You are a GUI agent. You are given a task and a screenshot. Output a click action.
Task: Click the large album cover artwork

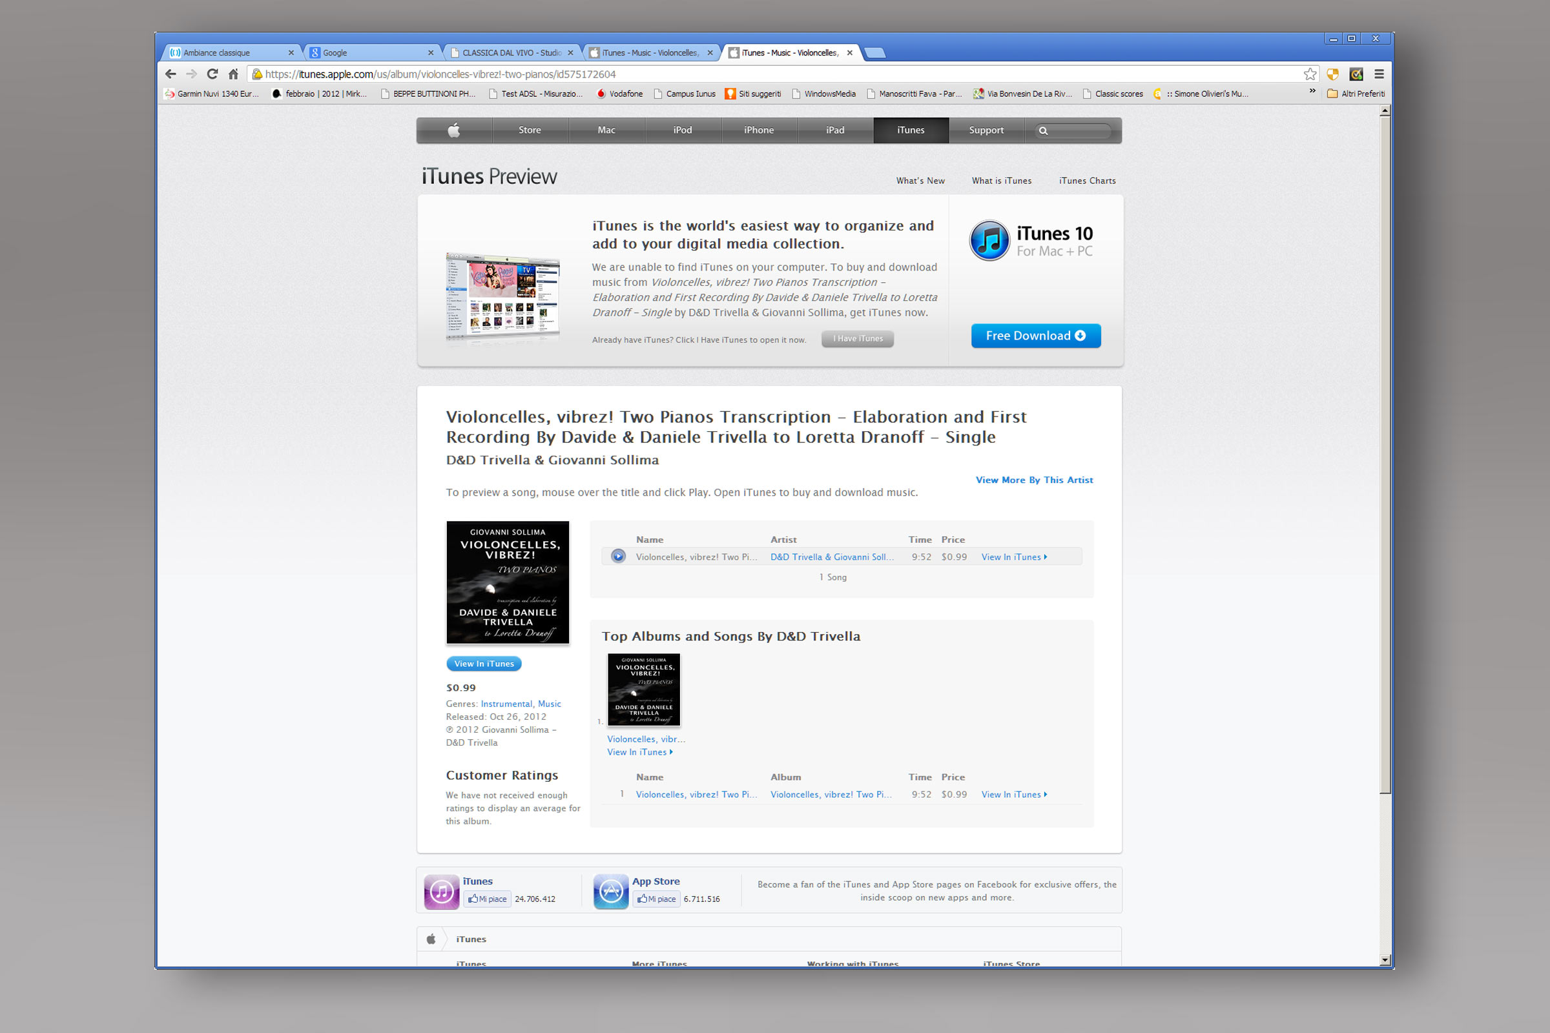click(508, 582)
